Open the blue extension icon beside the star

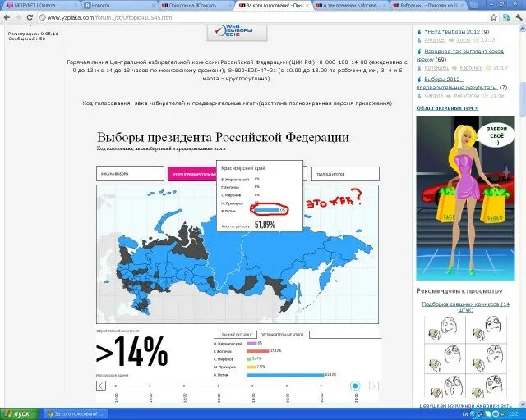(506, 17)
